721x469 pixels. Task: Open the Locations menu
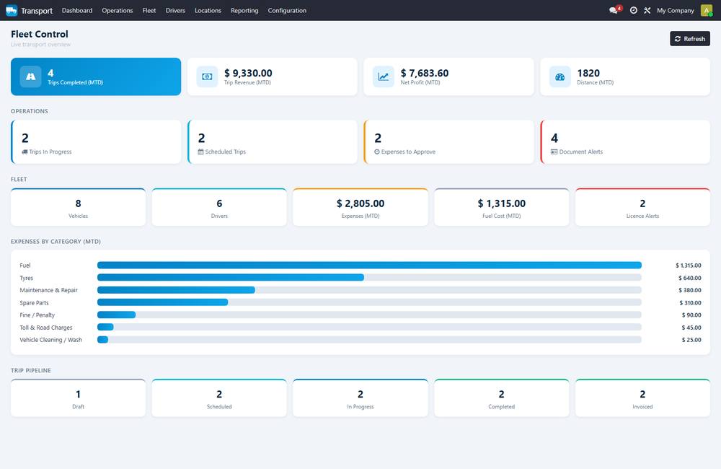click(x=208, y=10)
